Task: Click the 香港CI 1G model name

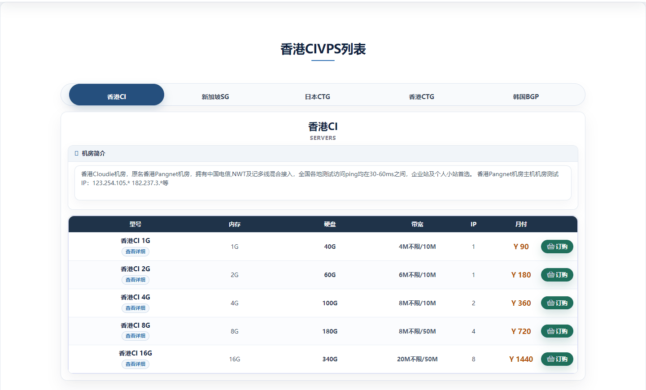Action: [x=135, y=241]
